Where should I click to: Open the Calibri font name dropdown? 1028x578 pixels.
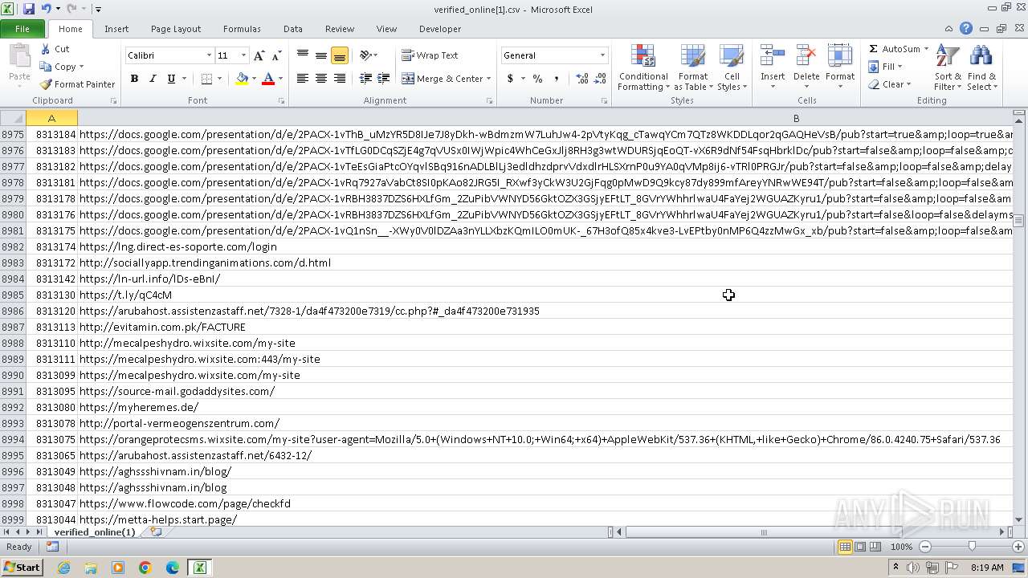coord(209,55)
